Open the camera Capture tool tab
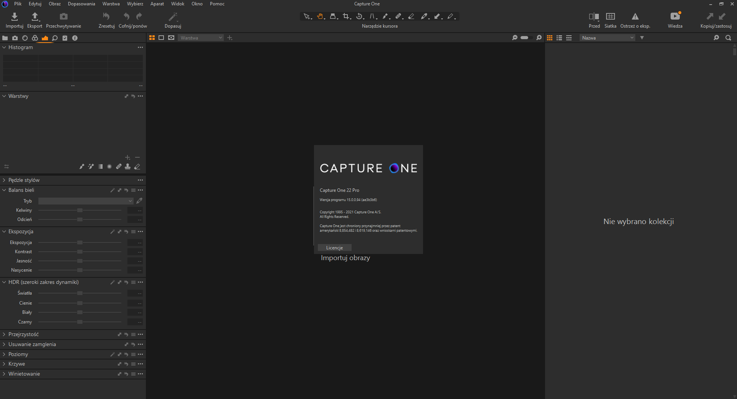 coord(15,38)
